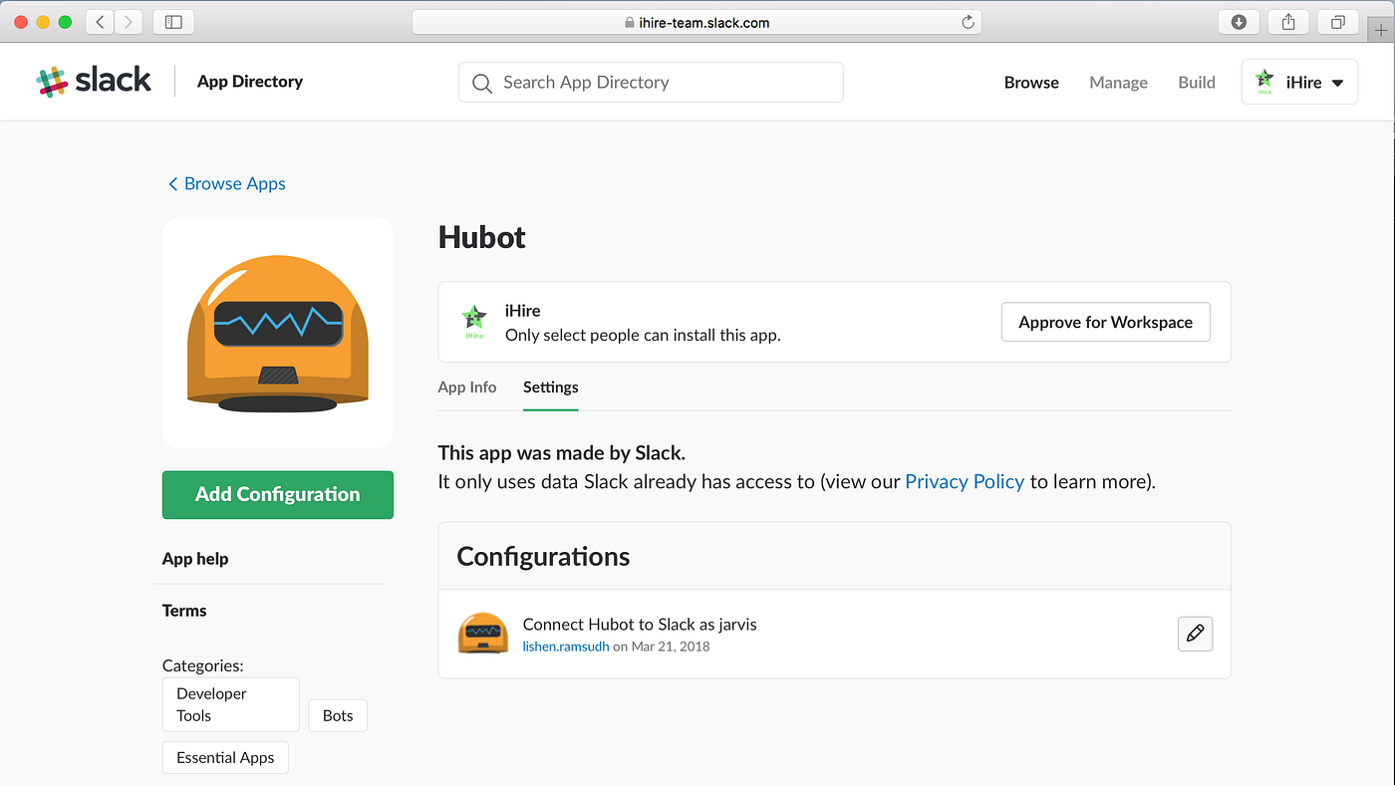Open a new tab with plus button
Viewport: 1395px width, 785px height.
tap(1383, 29)
